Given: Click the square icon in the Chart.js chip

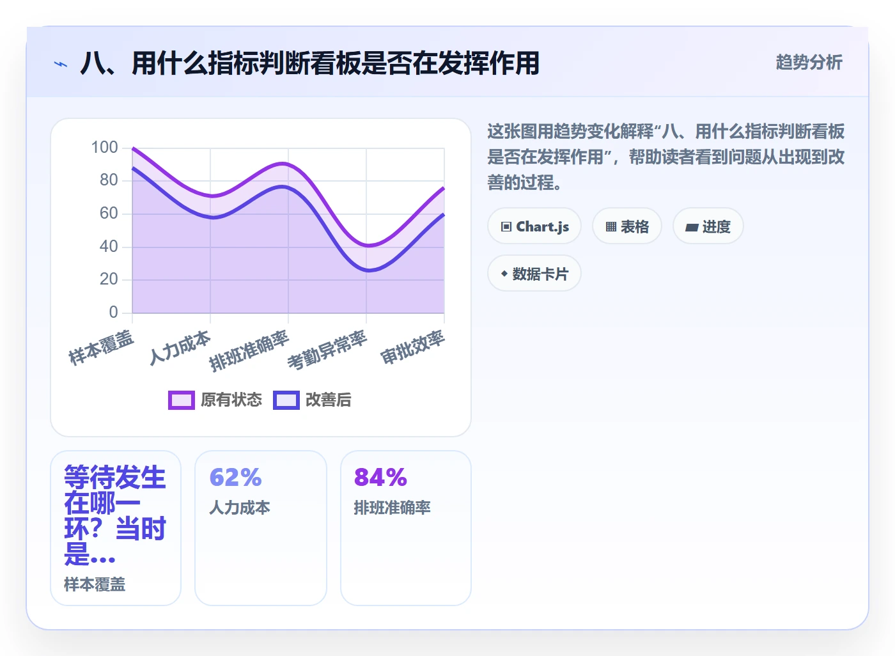Looking at the screenshot, I should coord(506,227).
